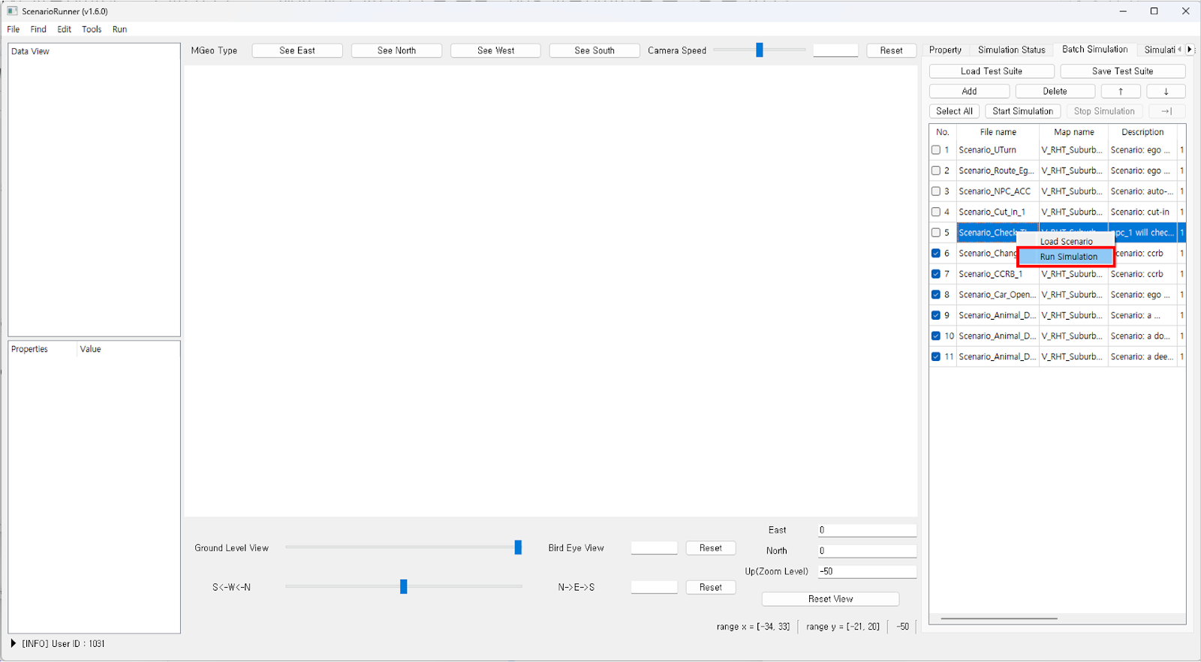Enable checkbox for Scenario_Cut_In_1
The height and width of the screenshot is (662, 1201).
[x=936, y=212]
